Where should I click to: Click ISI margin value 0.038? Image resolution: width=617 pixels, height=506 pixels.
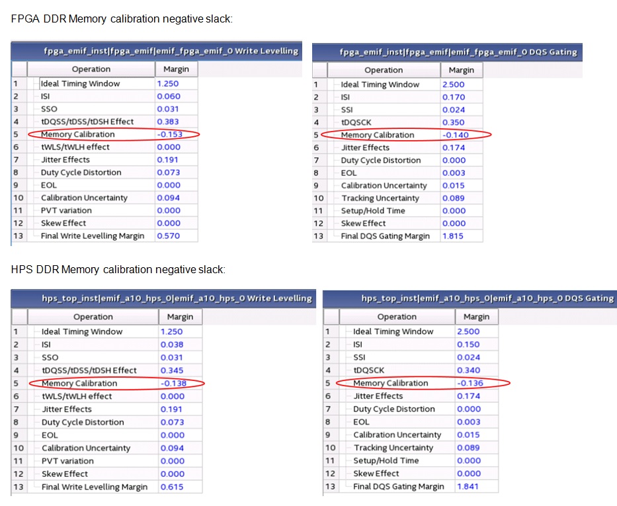pos(172,345)
